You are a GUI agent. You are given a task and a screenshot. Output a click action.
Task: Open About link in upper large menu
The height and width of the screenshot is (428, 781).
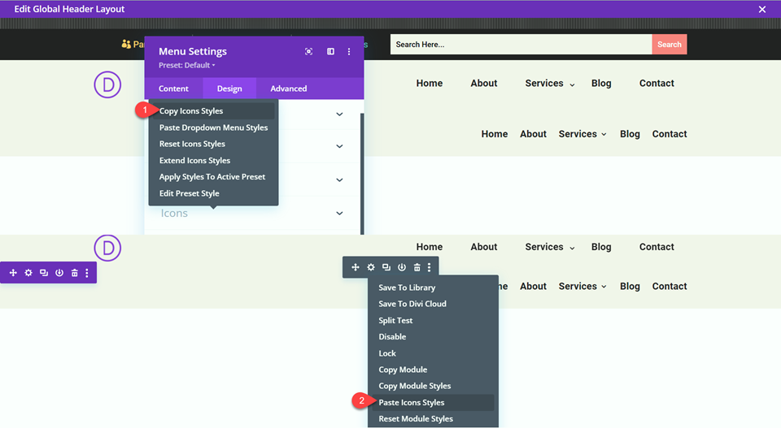coord(484,84)
